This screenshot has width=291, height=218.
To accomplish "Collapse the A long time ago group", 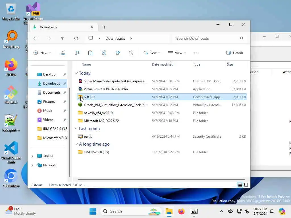I will (76, 144).
